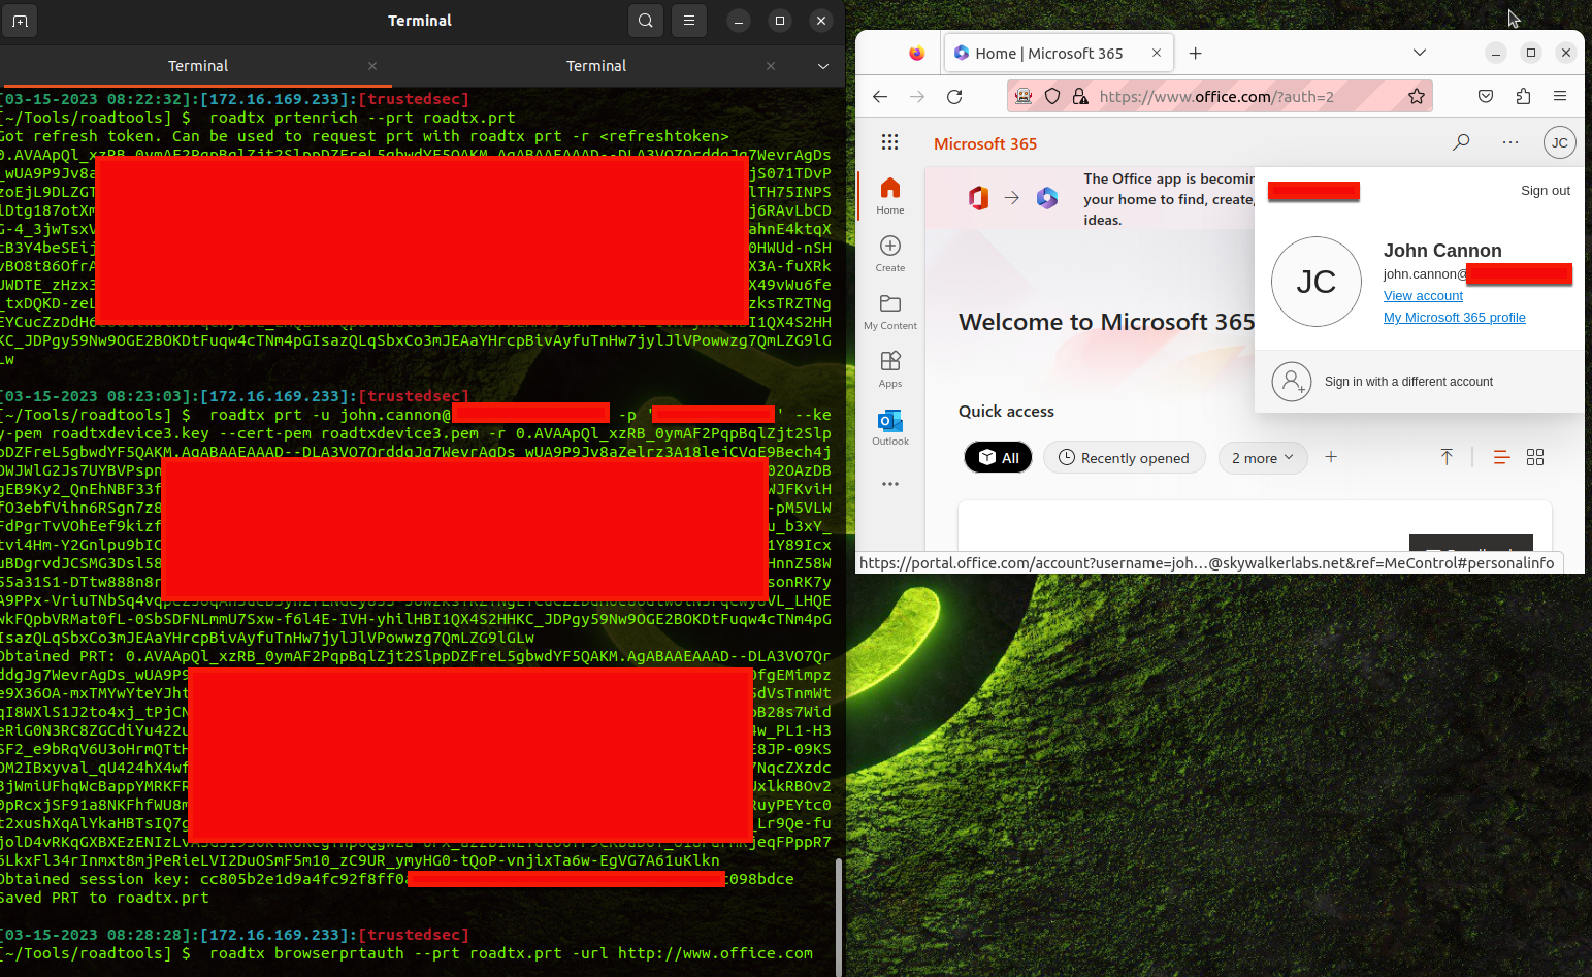Expand the 2 more filters dropdown

pos(1262,458)
